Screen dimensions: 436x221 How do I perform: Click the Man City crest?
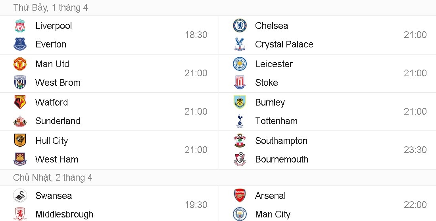240,214
